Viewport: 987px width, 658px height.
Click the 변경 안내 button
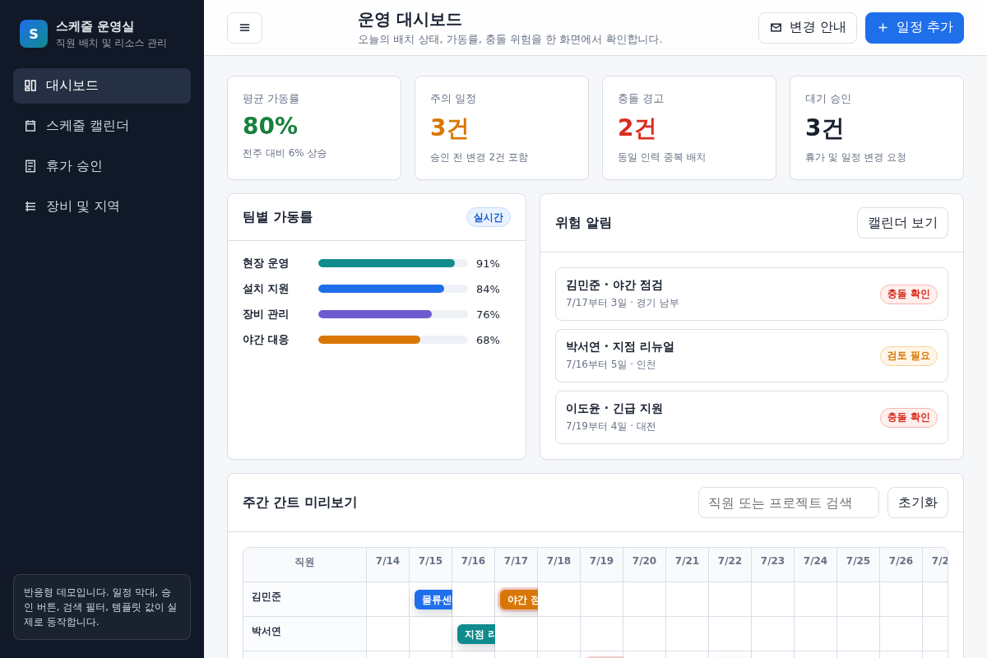pos(808,28)
